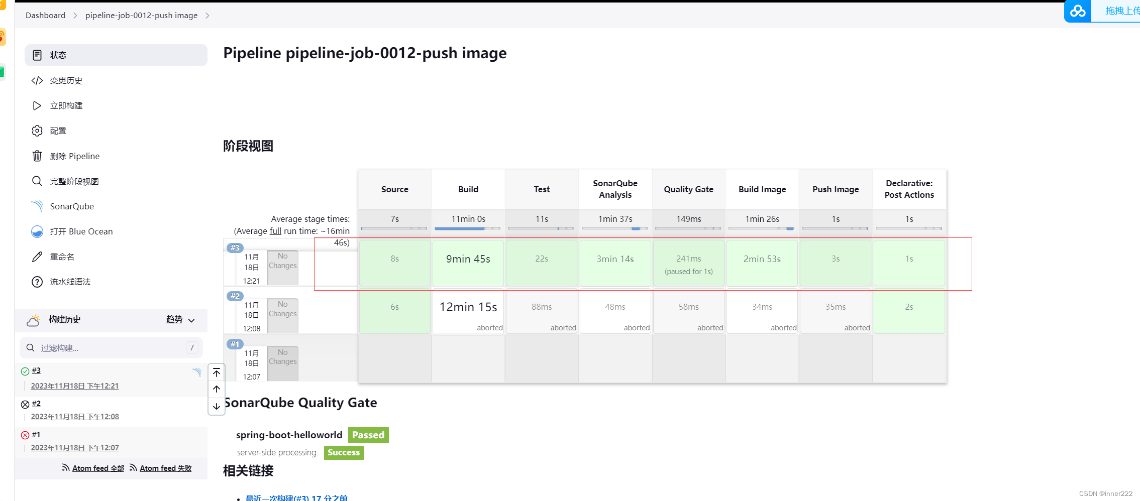Click the 状态 document icon
The width and height of the screenshot is (1140, 501).
(x=37, y=55)
